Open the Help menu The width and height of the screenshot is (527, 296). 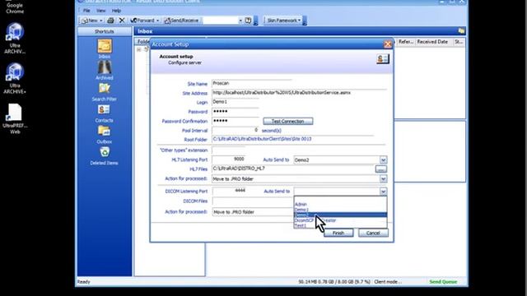[116, 11]
